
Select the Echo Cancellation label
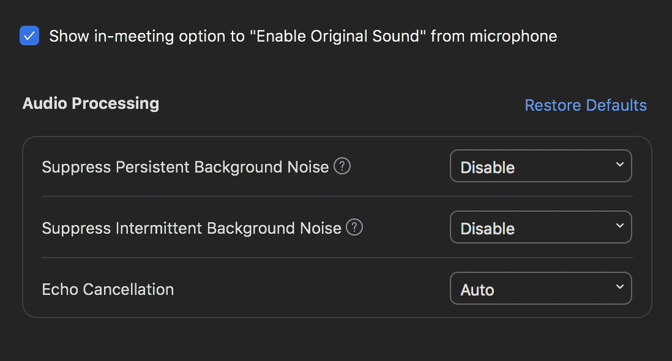[x=108, y=289]
